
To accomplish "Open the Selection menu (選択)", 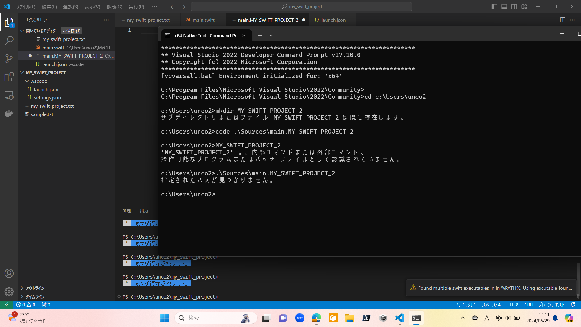I will 71,7.
